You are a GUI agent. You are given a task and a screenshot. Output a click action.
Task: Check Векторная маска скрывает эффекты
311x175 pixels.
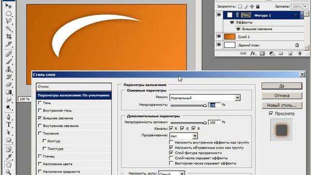tap(171, 163)
